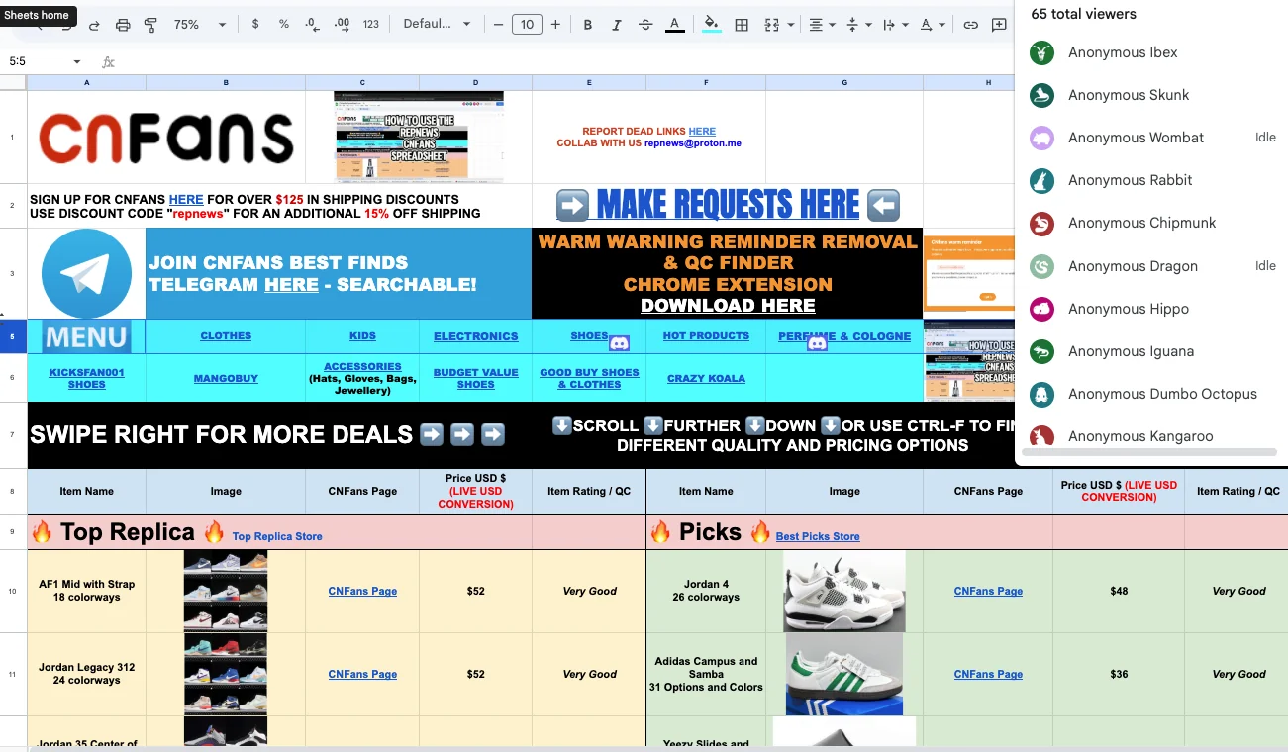
Task: Expand the merge cells dropdown arrow
Action: point(790,25)
